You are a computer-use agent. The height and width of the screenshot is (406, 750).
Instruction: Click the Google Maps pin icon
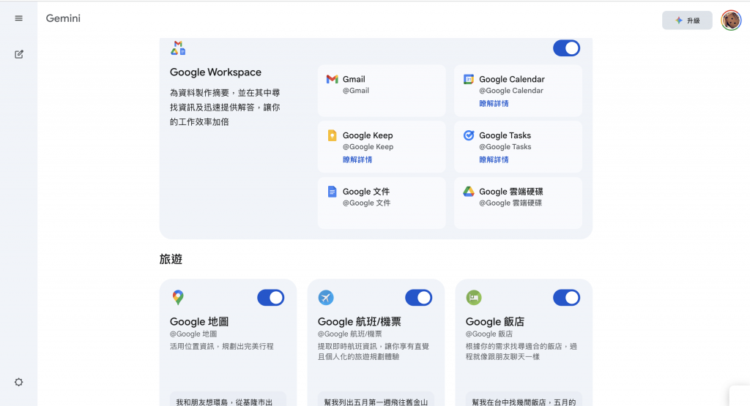[178, 297]
